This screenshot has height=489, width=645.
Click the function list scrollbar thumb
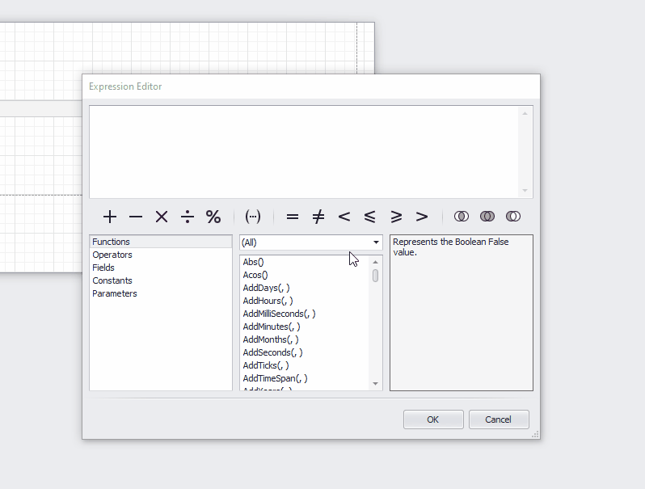pyautogui.click(x=375, y=276)
